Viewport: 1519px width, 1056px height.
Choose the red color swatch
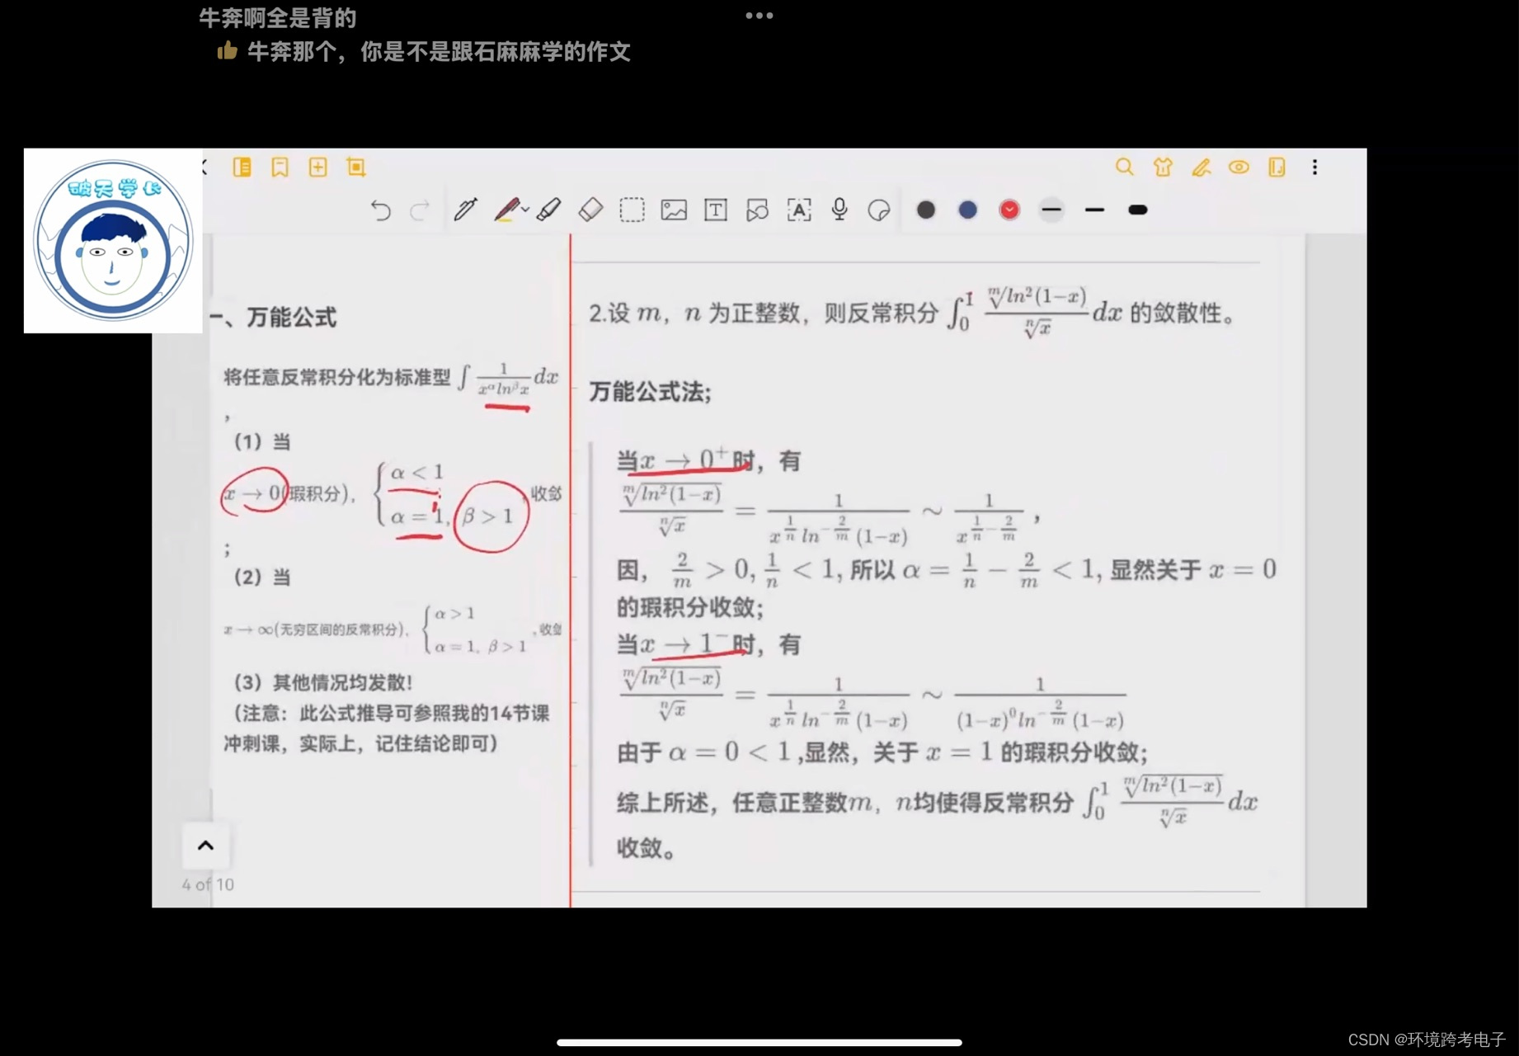pyautogui.click(x=1009, y=210)
